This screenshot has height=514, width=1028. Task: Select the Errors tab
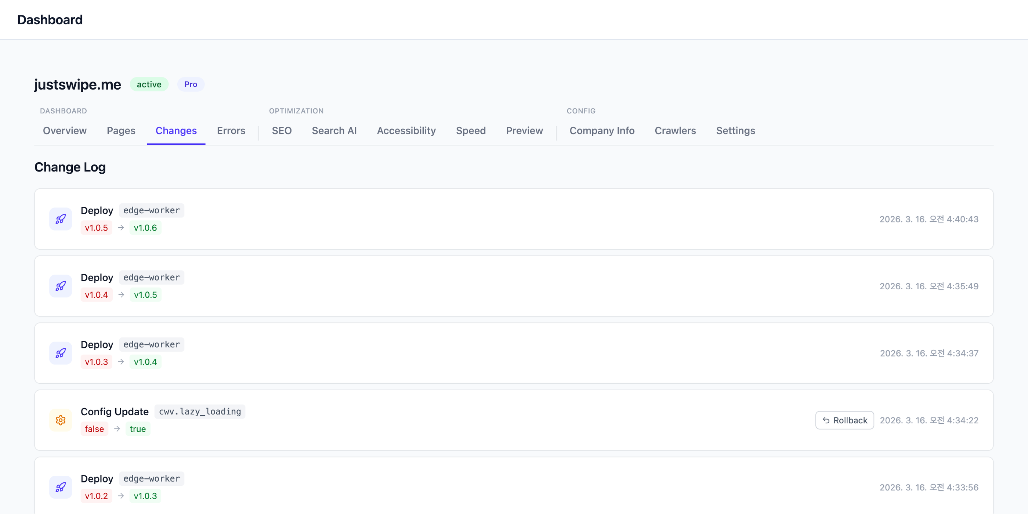pyautogui.click(x=231, y=131)
